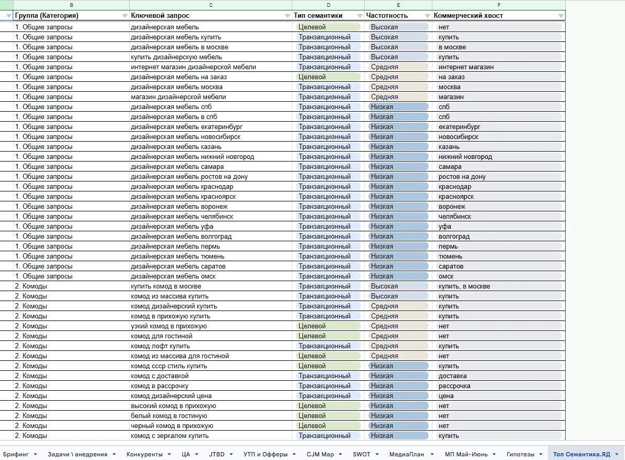Select column C header letter
This screenshot has height=460, width=625.
211,5
